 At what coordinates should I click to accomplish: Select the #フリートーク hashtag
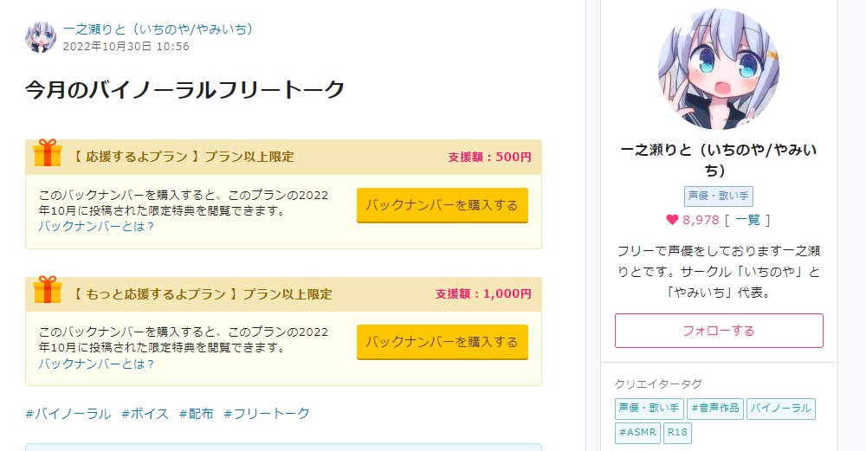coord(267,414)
